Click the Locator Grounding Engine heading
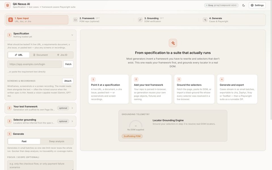 [x=168, y=120]
